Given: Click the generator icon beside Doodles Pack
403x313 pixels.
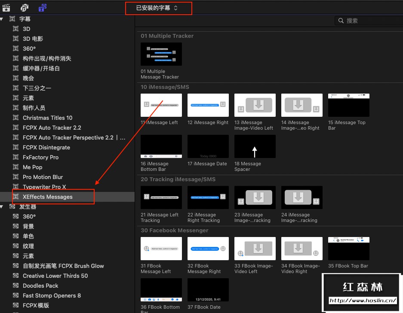Looking at the screenshot, I should tap(15, 285).
